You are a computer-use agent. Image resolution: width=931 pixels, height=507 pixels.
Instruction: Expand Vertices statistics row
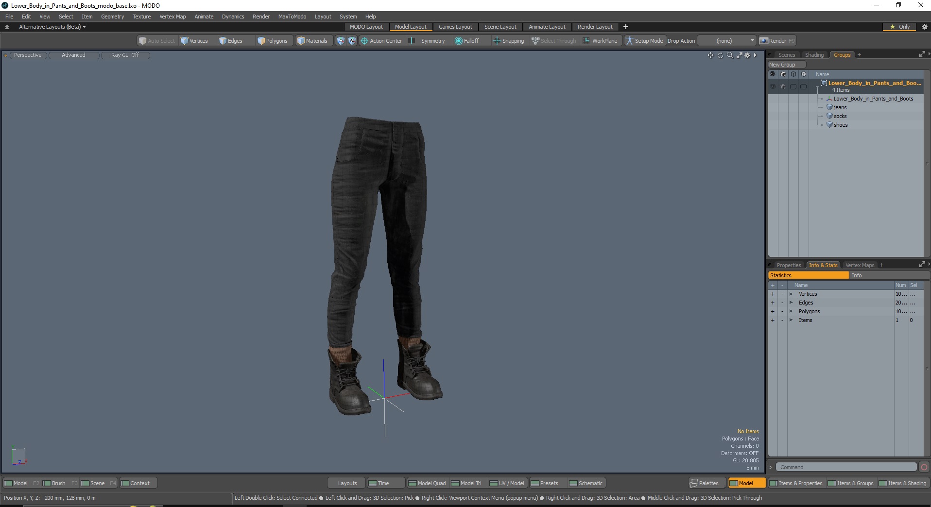791,294
